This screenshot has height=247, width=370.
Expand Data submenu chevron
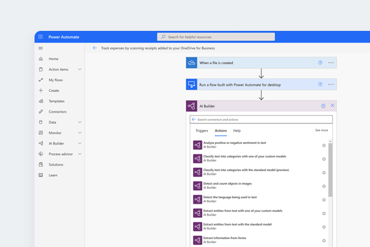[80, 122]
